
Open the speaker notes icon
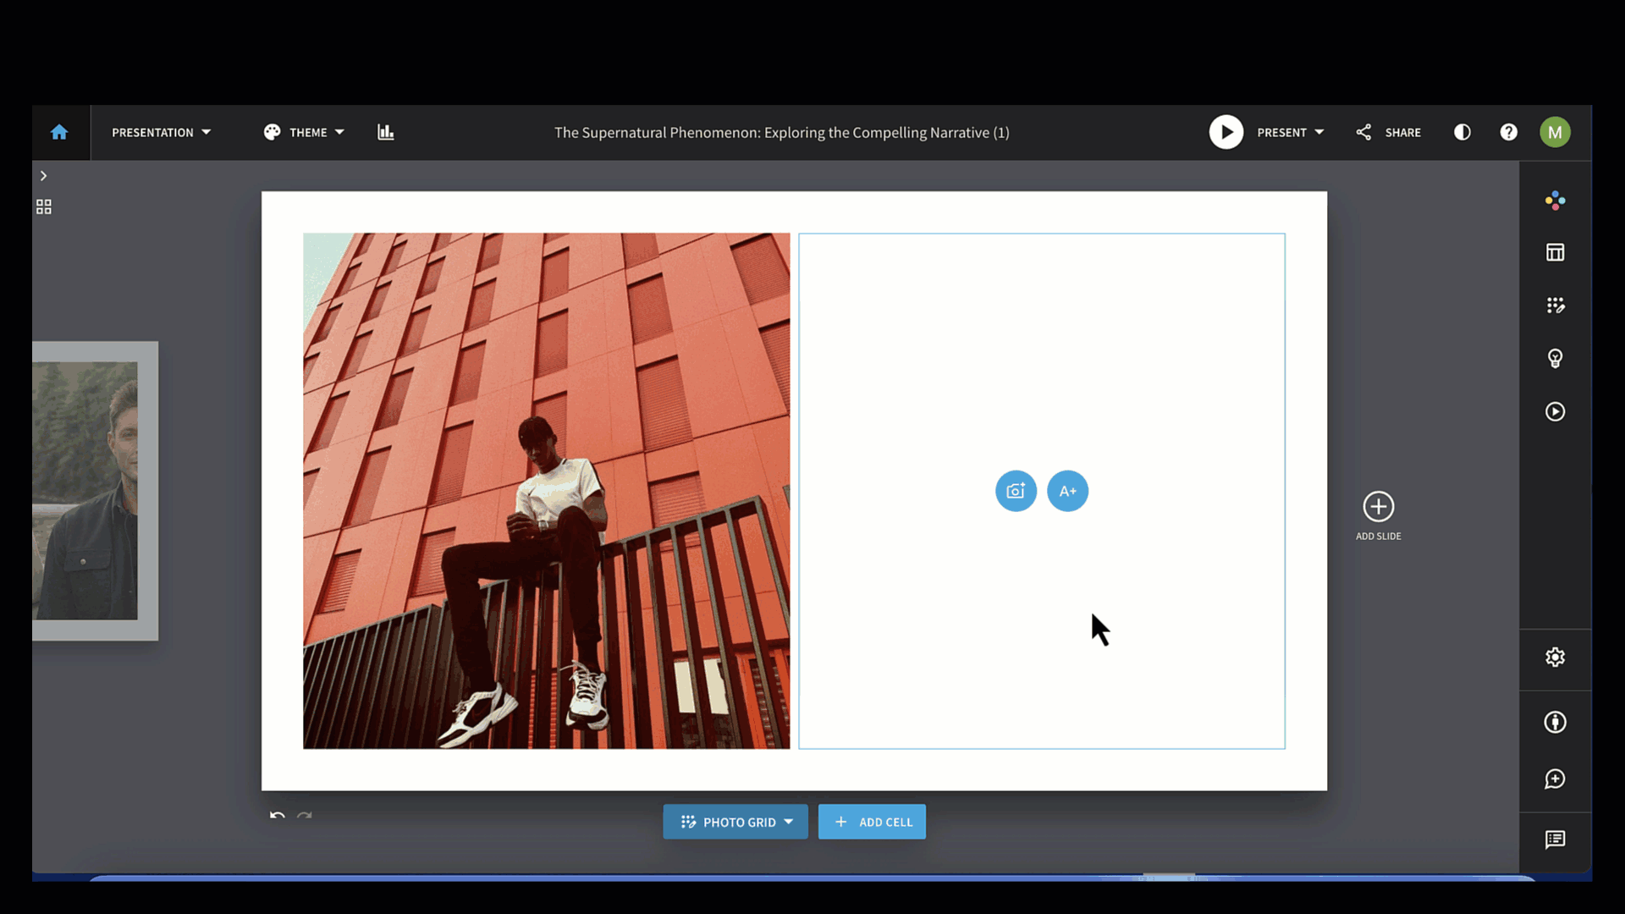(x=1555, y=840)
